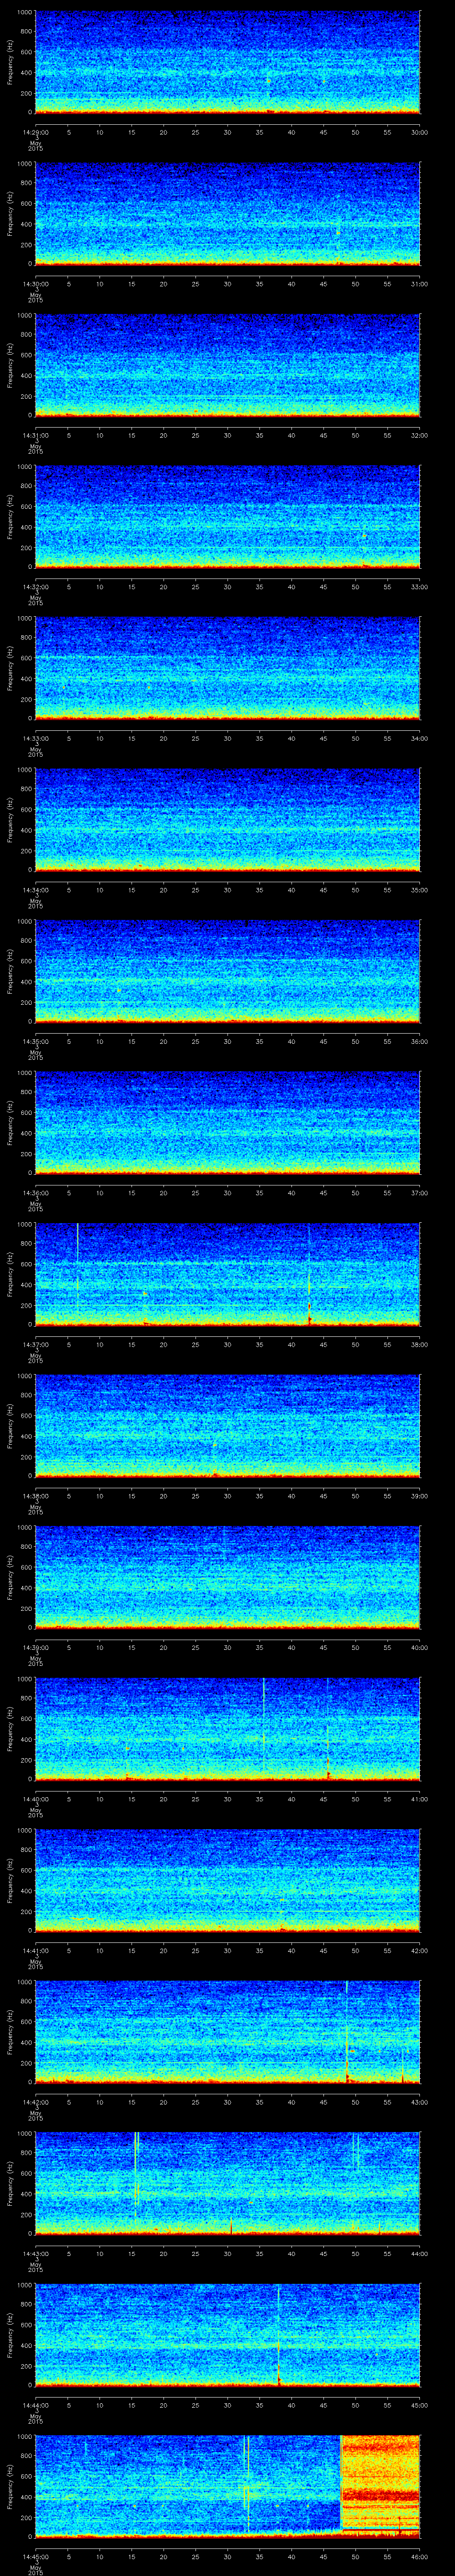Click the 46:00 end time label

(x=420, y=2556)
